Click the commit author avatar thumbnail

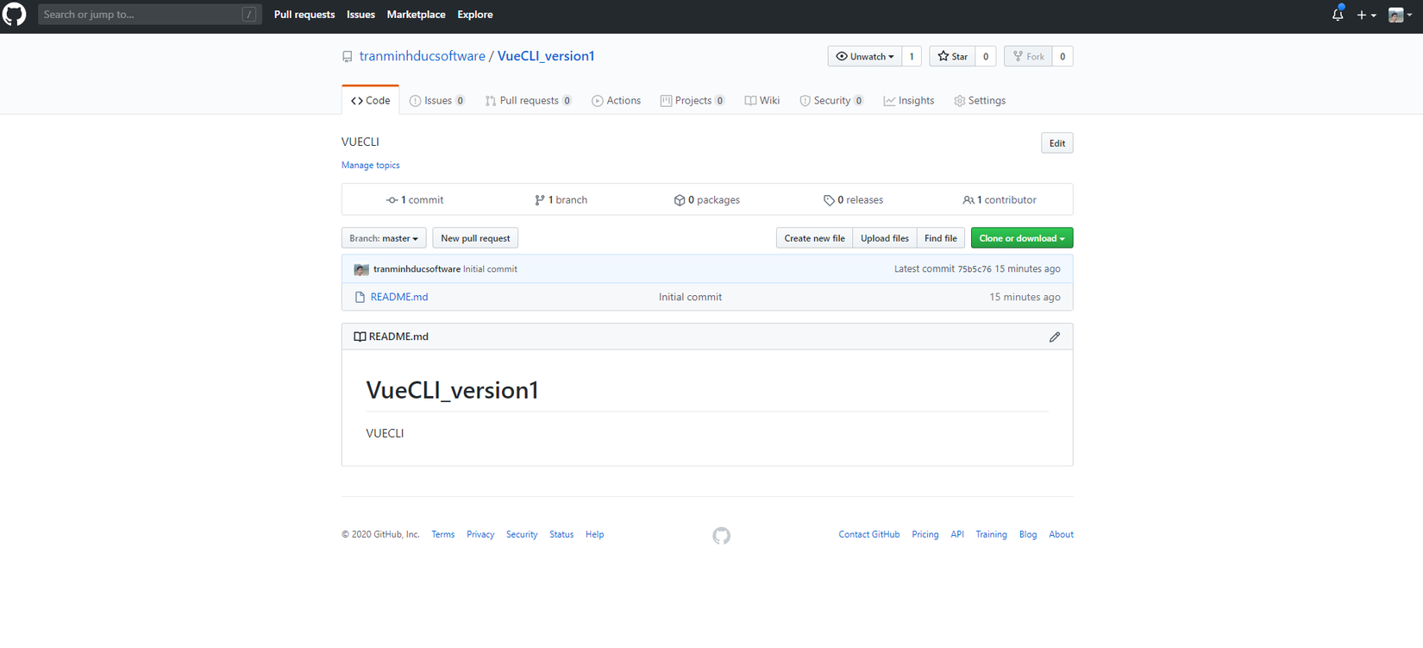pos(361,269)
